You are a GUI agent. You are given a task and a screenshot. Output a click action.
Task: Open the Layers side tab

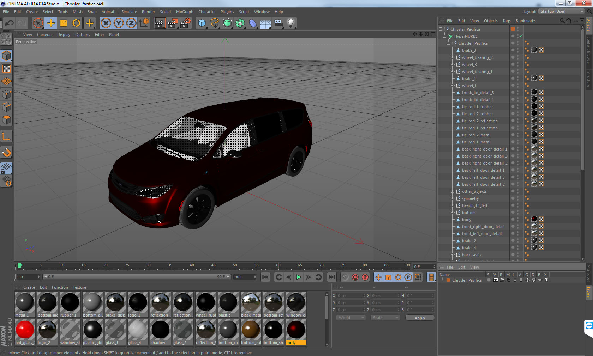[x=589, y=292]
